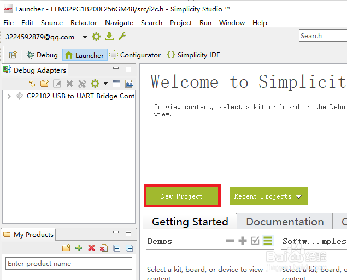Toggle the Demos checkmark filter icon
This screenshot has width=347, height=280.
pyautogui.click(x=255, y=241)
